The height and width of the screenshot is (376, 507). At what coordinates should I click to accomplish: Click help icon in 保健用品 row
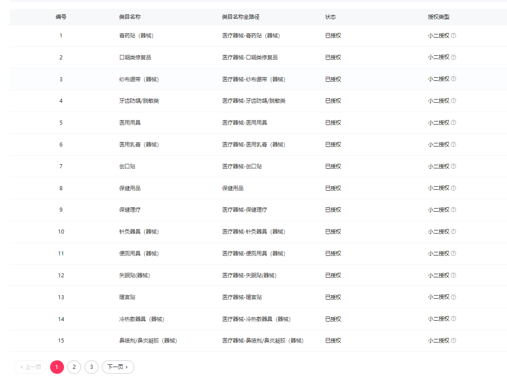pyautogui.click(x=453, y=188)
